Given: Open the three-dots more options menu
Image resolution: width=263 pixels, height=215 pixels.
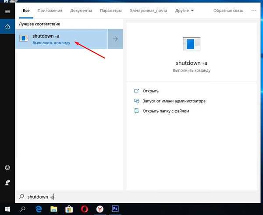Looking at the screenshot, I should coord(254,11).
